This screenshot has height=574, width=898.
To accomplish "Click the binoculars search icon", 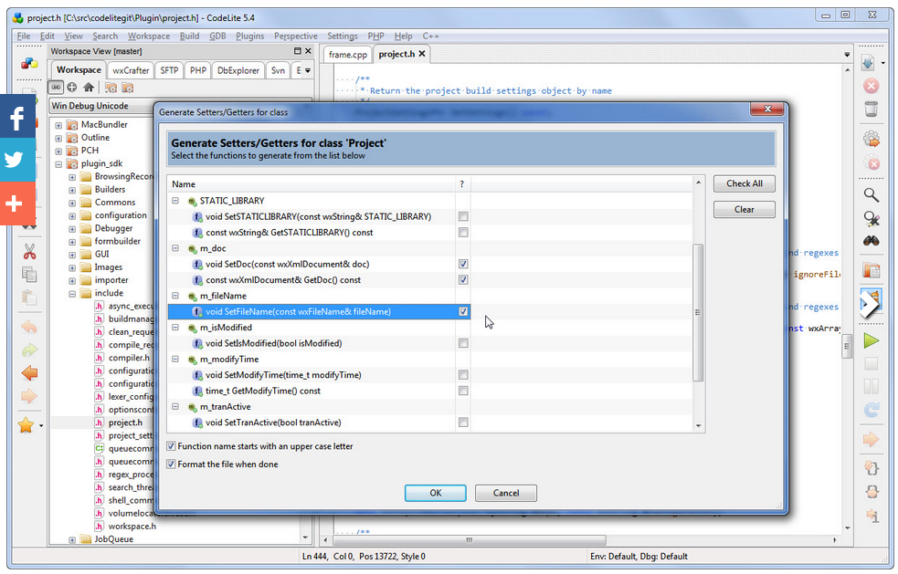I will point(871,241).
